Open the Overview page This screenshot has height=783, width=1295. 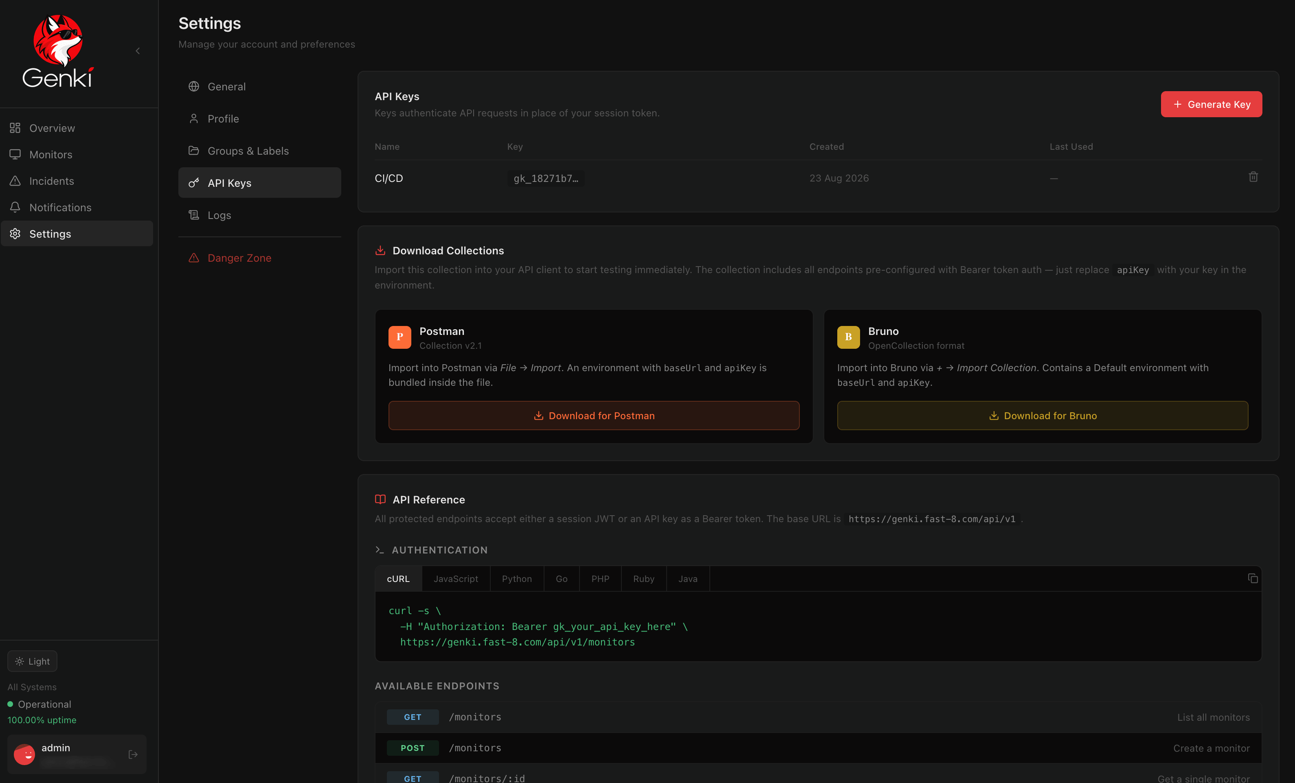coord(77,128)
